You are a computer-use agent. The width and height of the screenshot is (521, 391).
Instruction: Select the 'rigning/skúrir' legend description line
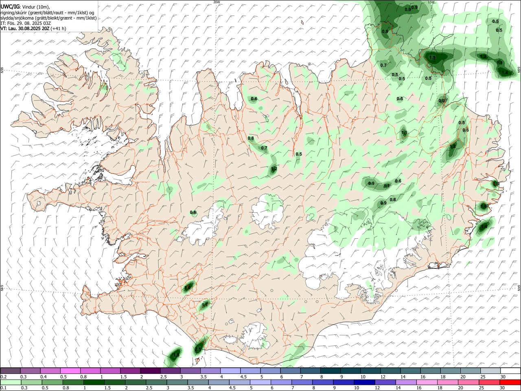tap(47, 13)
